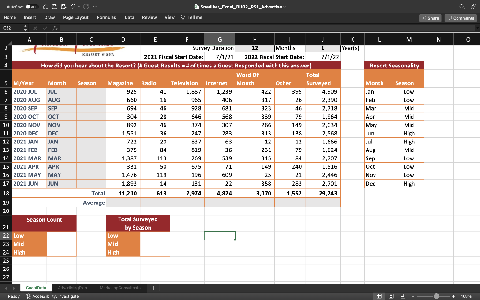Open the Formulas ribbon tab
Screen dimensions: 480x300
tap(106, 17)
